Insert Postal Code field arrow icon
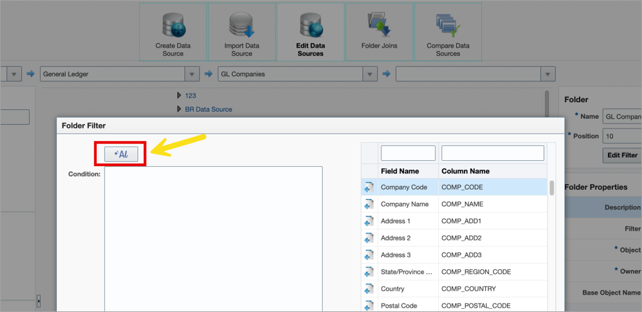Viewport: 642px width, 312px height. pos(369,306)
